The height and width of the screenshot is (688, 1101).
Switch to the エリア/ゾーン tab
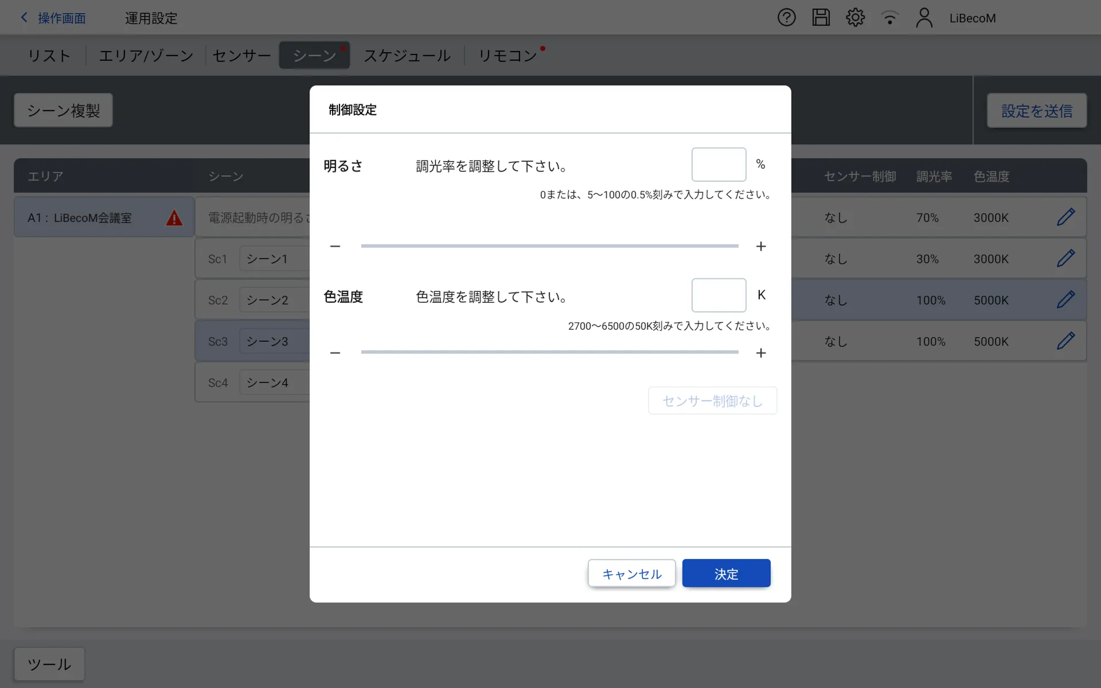pyautogui.click(x=146, y=56)
